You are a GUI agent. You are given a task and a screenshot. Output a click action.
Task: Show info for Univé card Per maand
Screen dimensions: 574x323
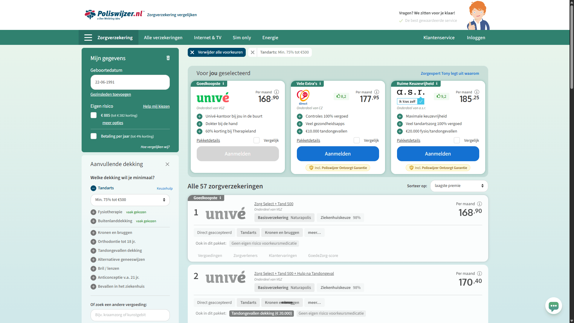(x=277, y=92)
